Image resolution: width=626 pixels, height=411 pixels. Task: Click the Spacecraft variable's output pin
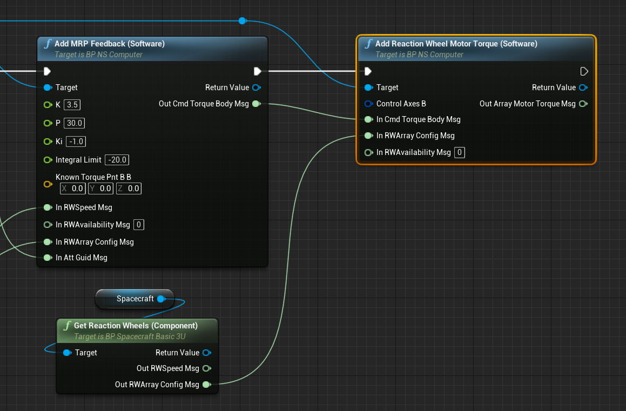tap(160, 299)
